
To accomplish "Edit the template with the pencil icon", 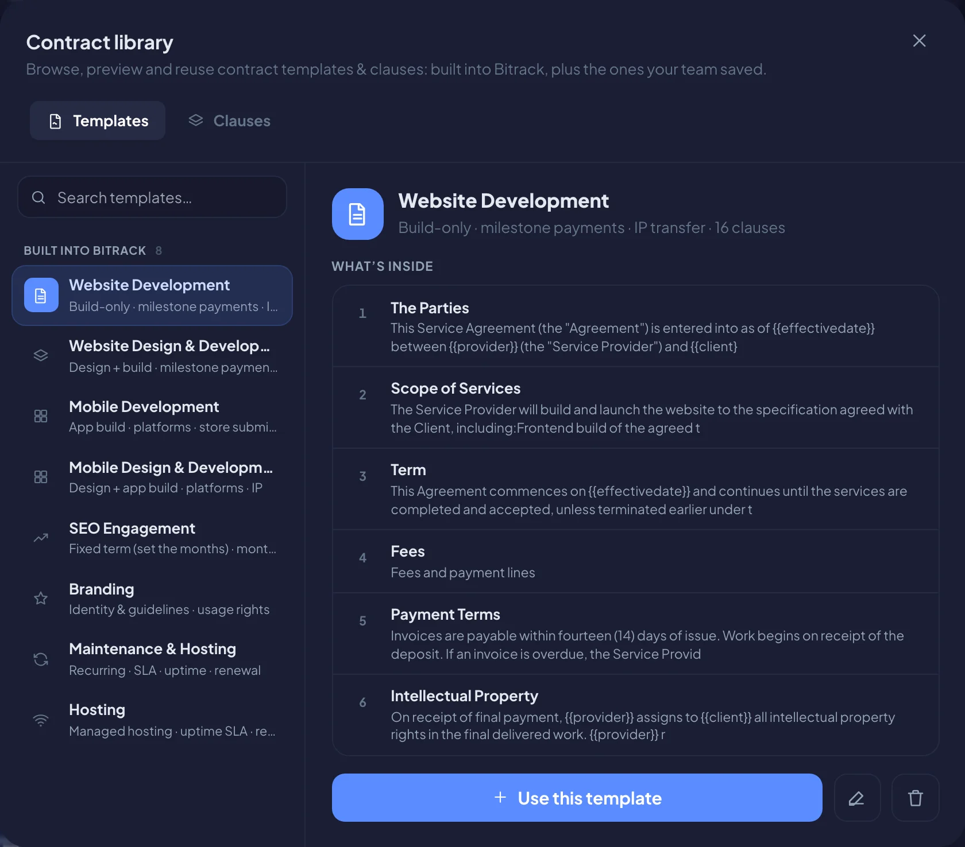I will tap(857, 798).
